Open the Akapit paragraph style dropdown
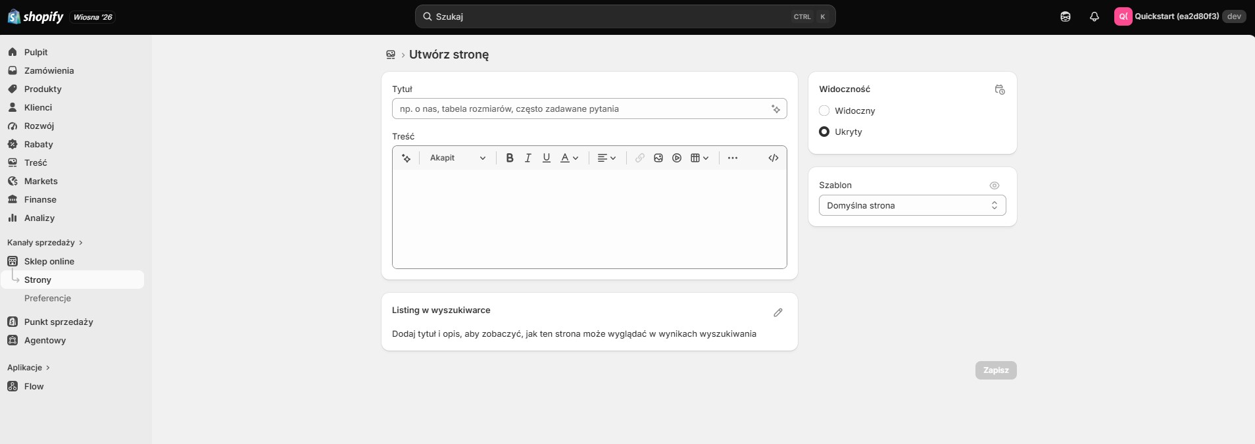1255x444 pixels. [x=457, y=158]
